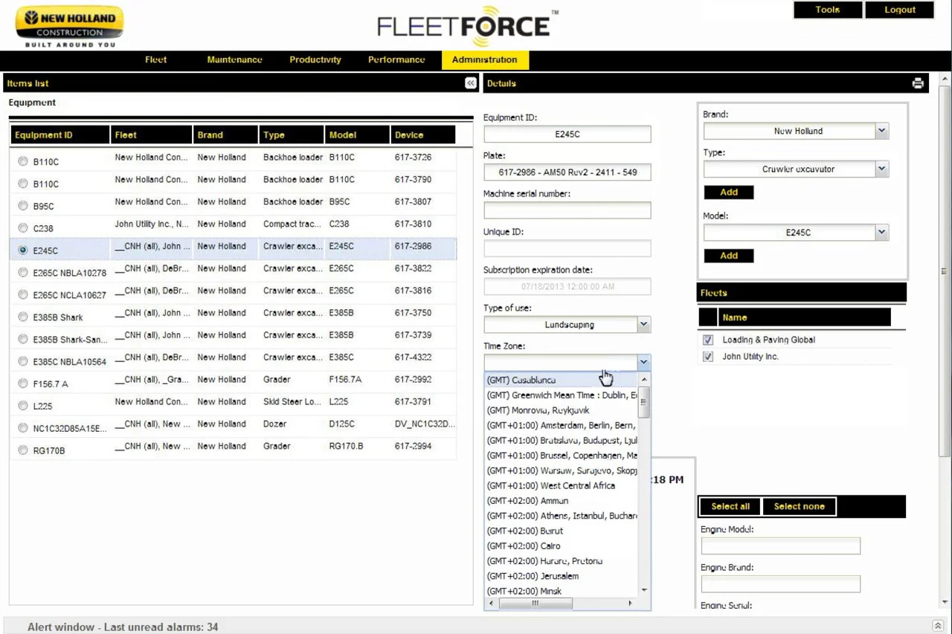Click the Unique ID input field

567,248
